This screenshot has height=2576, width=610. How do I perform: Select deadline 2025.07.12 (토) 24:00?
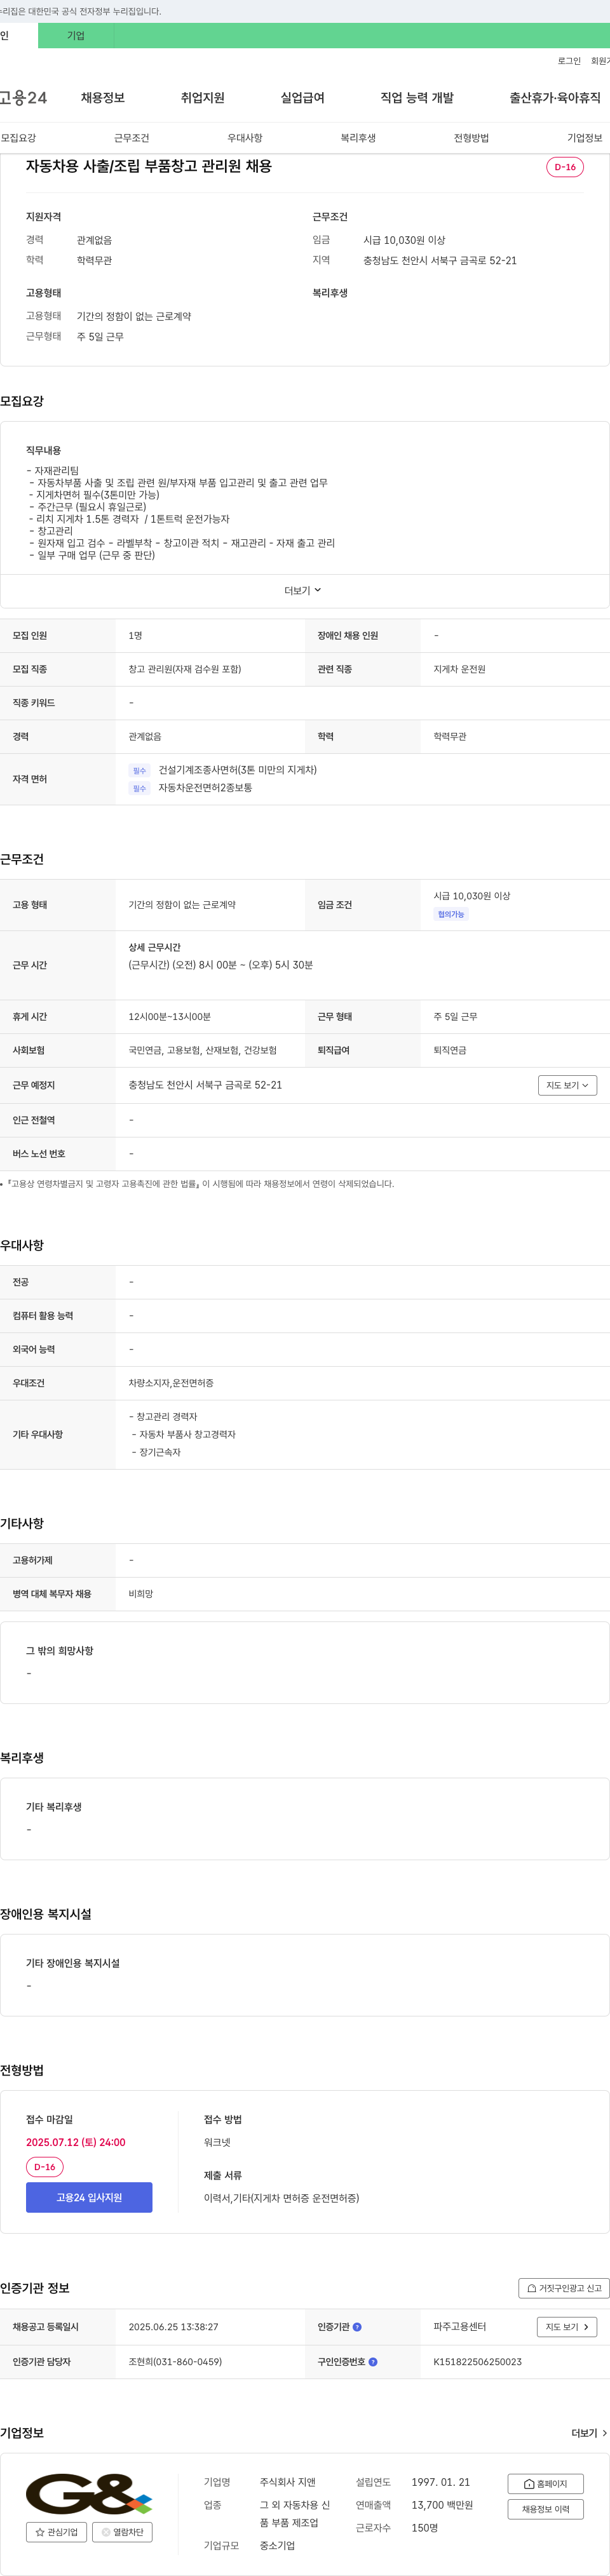(76, 2142)
